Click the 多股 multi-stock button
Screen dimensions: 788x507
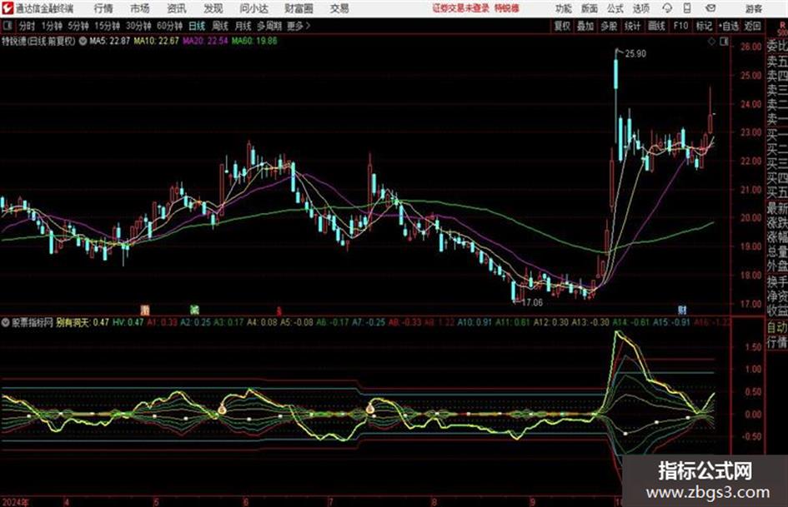(609, 26)
